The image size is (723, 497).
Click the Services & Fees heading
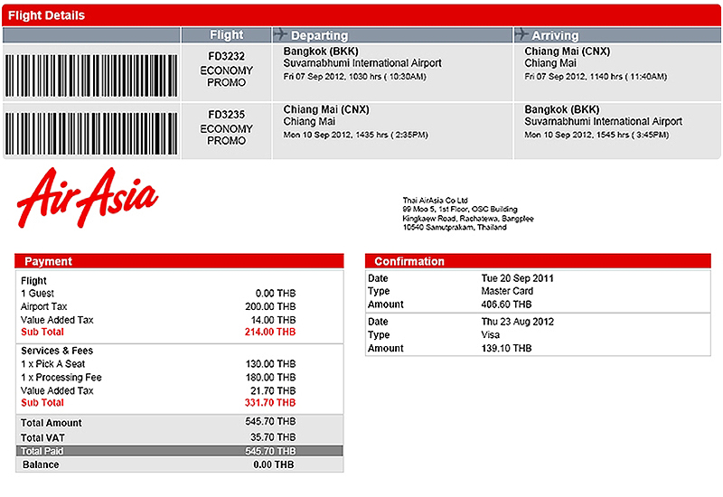(57, 351)
